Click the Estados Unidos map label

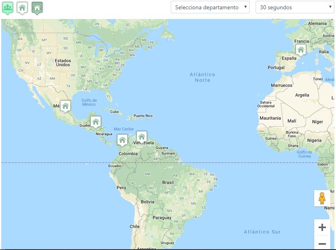coord(63,62)
